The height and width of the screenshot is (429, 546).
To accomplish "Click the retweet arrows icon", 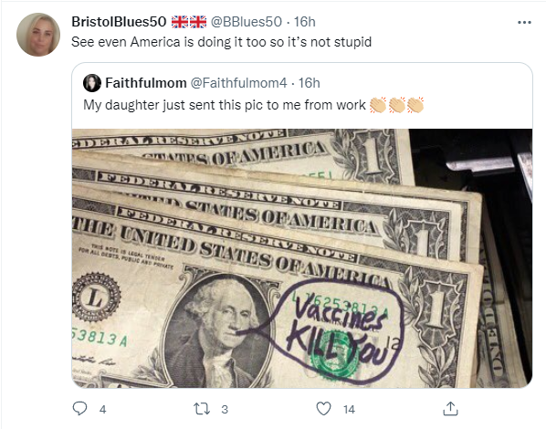I will (202, 409).
